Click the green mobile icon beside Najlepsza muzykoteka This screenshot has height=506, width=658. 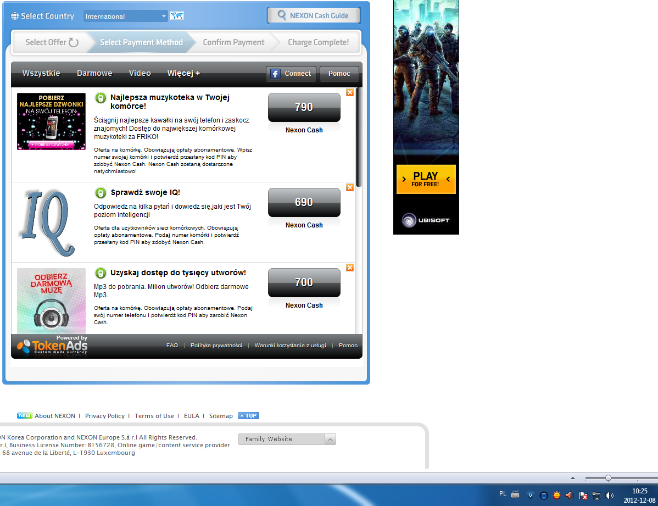[x=101, y=98]
